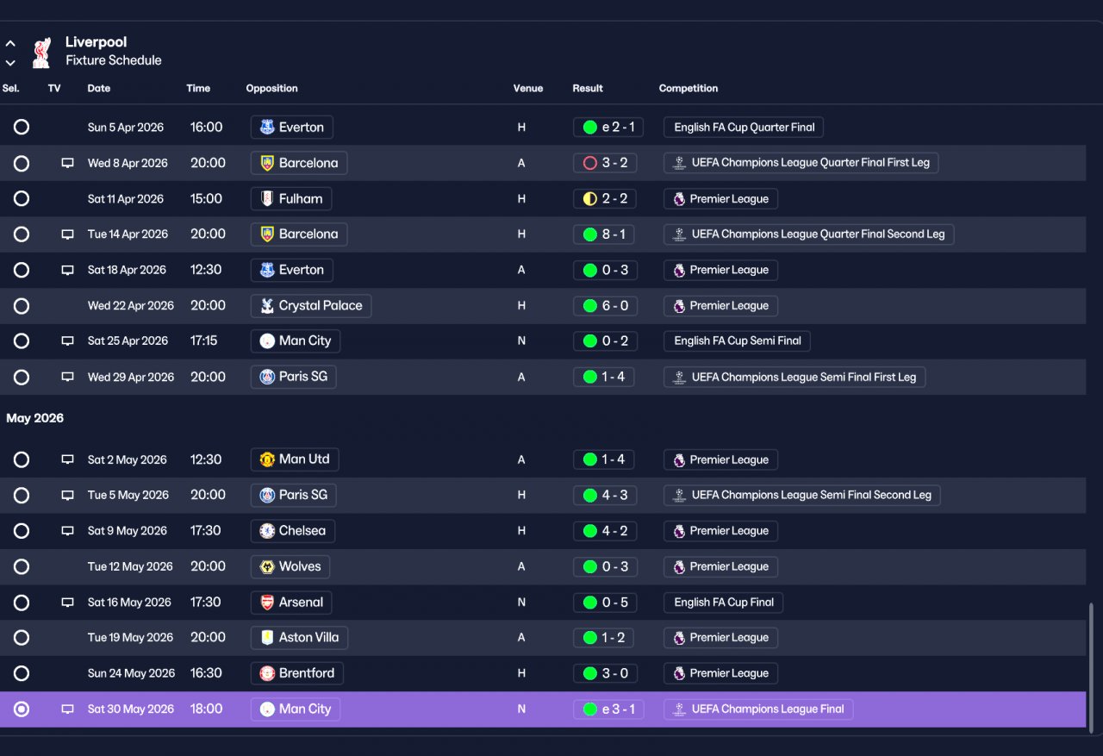Click the Wed 29 Apr 2026 date cell

[131, 377]
